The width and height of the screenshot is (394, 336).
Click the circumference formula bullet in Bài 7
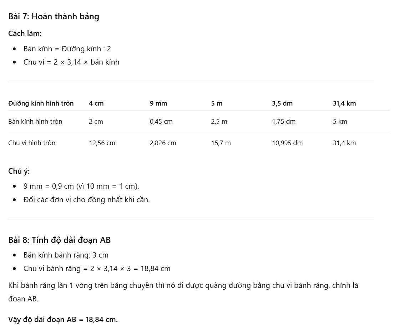pyautogui.click(x=71, y=62)
